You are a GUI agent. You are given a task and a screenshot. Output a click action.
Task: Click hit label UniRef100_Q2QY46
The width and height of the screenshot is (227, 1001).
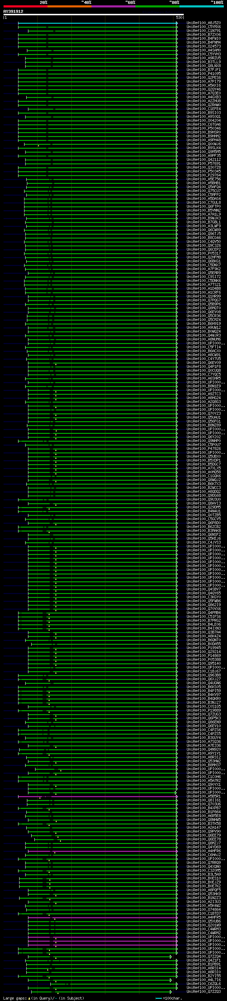[x=204, y=89]
